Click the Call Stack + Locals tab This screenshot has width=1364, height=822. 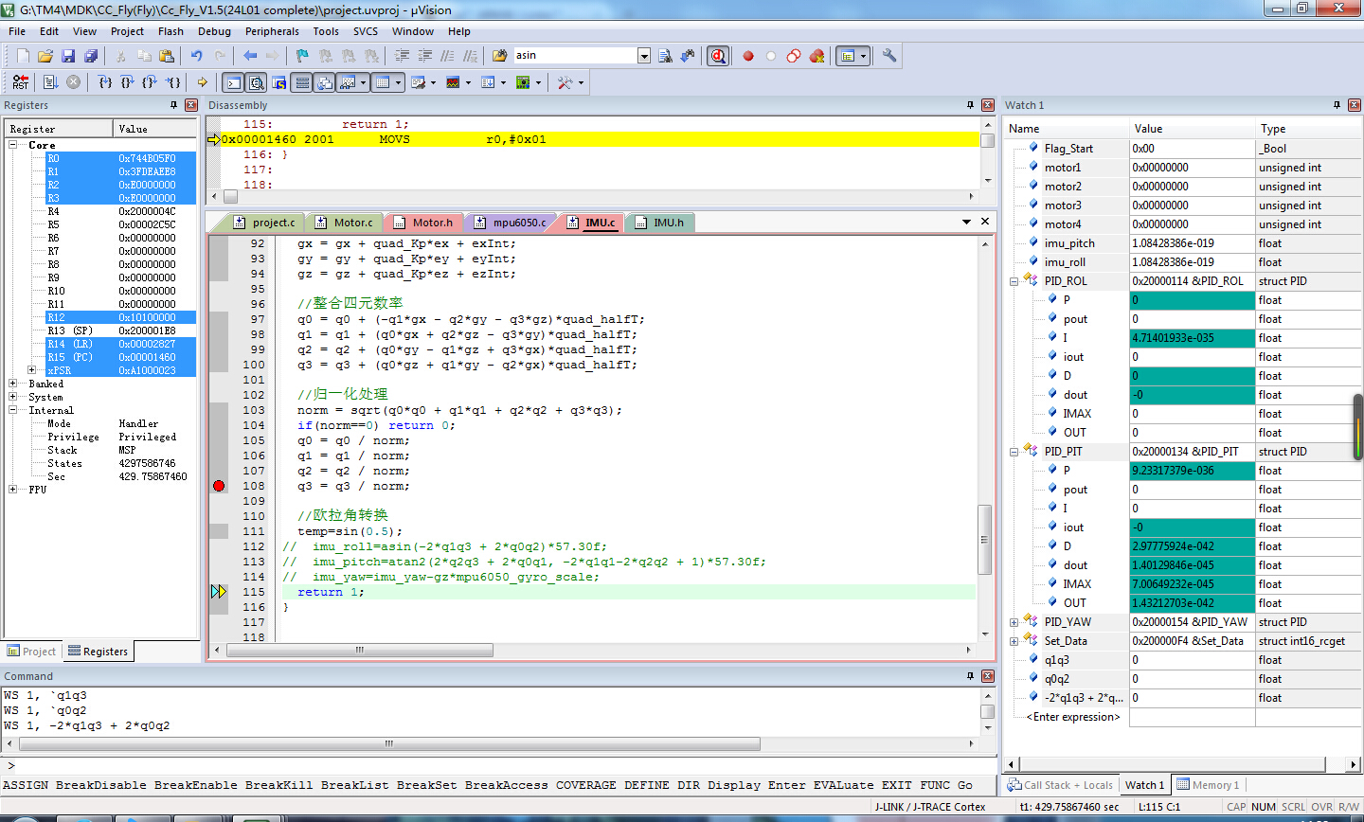pos(1060,785)
